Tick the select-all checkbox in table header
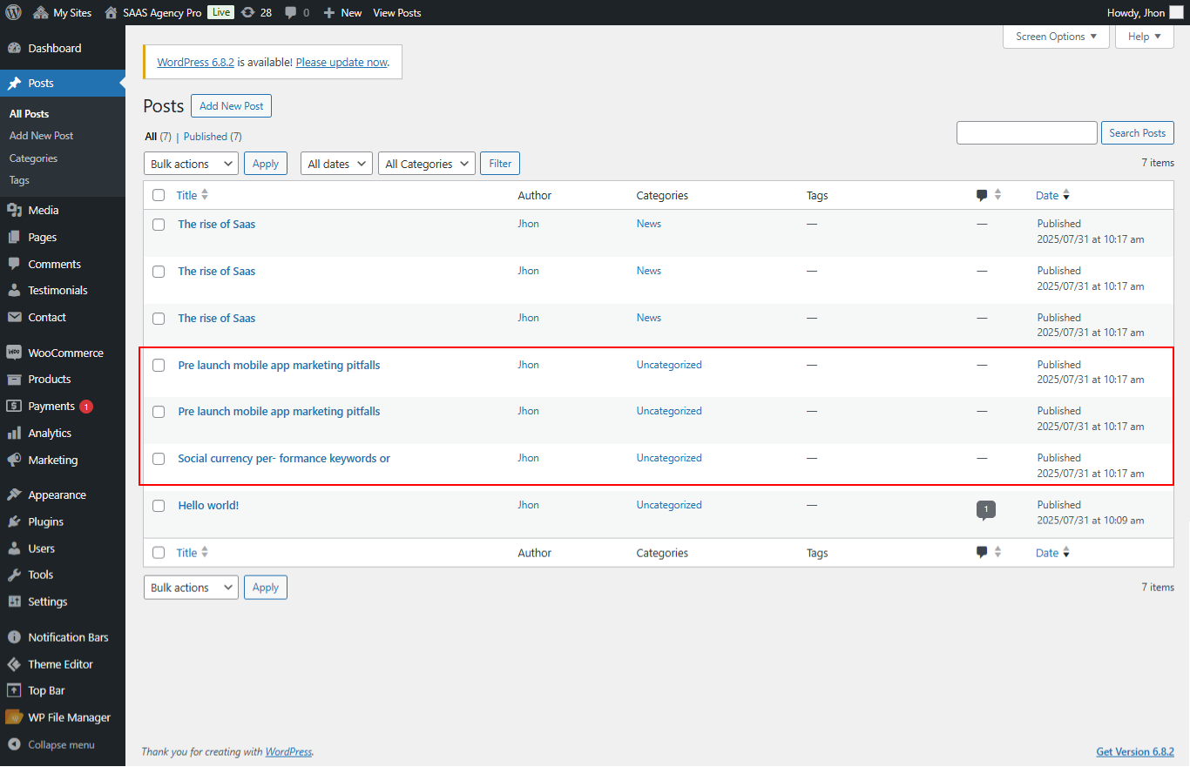1190x767 pixels. (159, 195)
